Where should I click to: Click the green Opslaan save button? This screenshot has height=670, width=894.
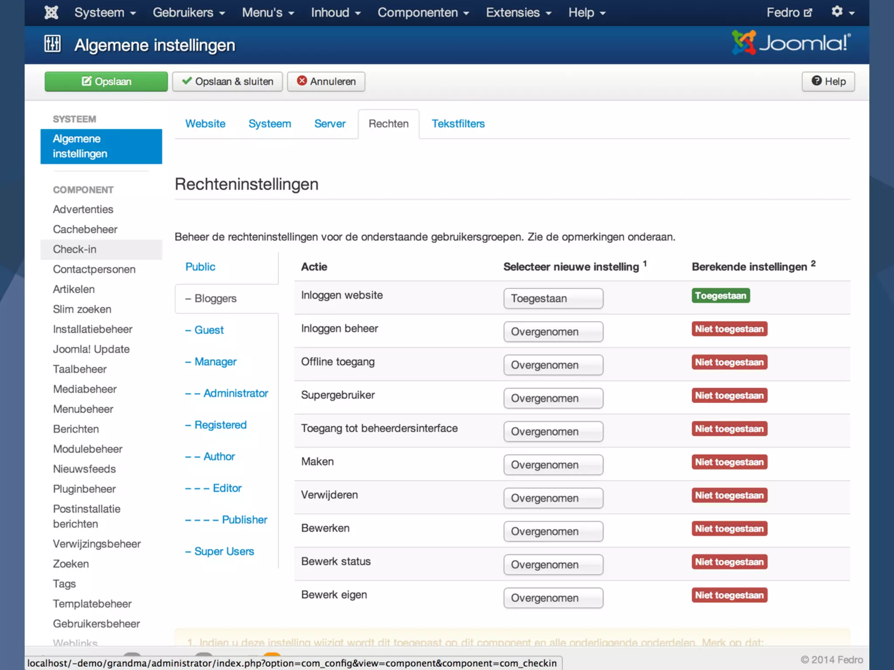(x=106, y=82)
